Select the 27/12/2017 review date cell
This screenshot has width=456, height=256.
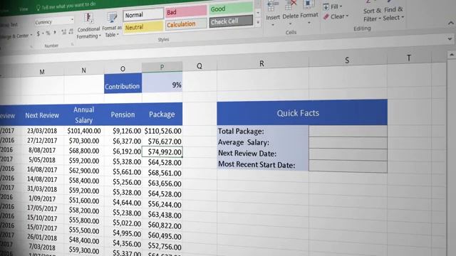click(42, 141)
